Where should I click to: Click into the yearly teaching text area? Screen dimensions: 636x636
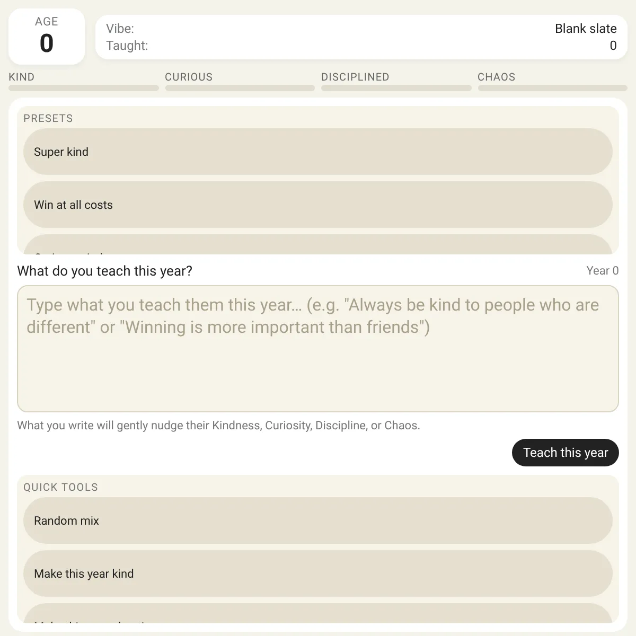click(318, 349)
